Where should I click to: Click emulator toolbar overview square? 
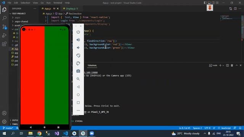[78, 102]
